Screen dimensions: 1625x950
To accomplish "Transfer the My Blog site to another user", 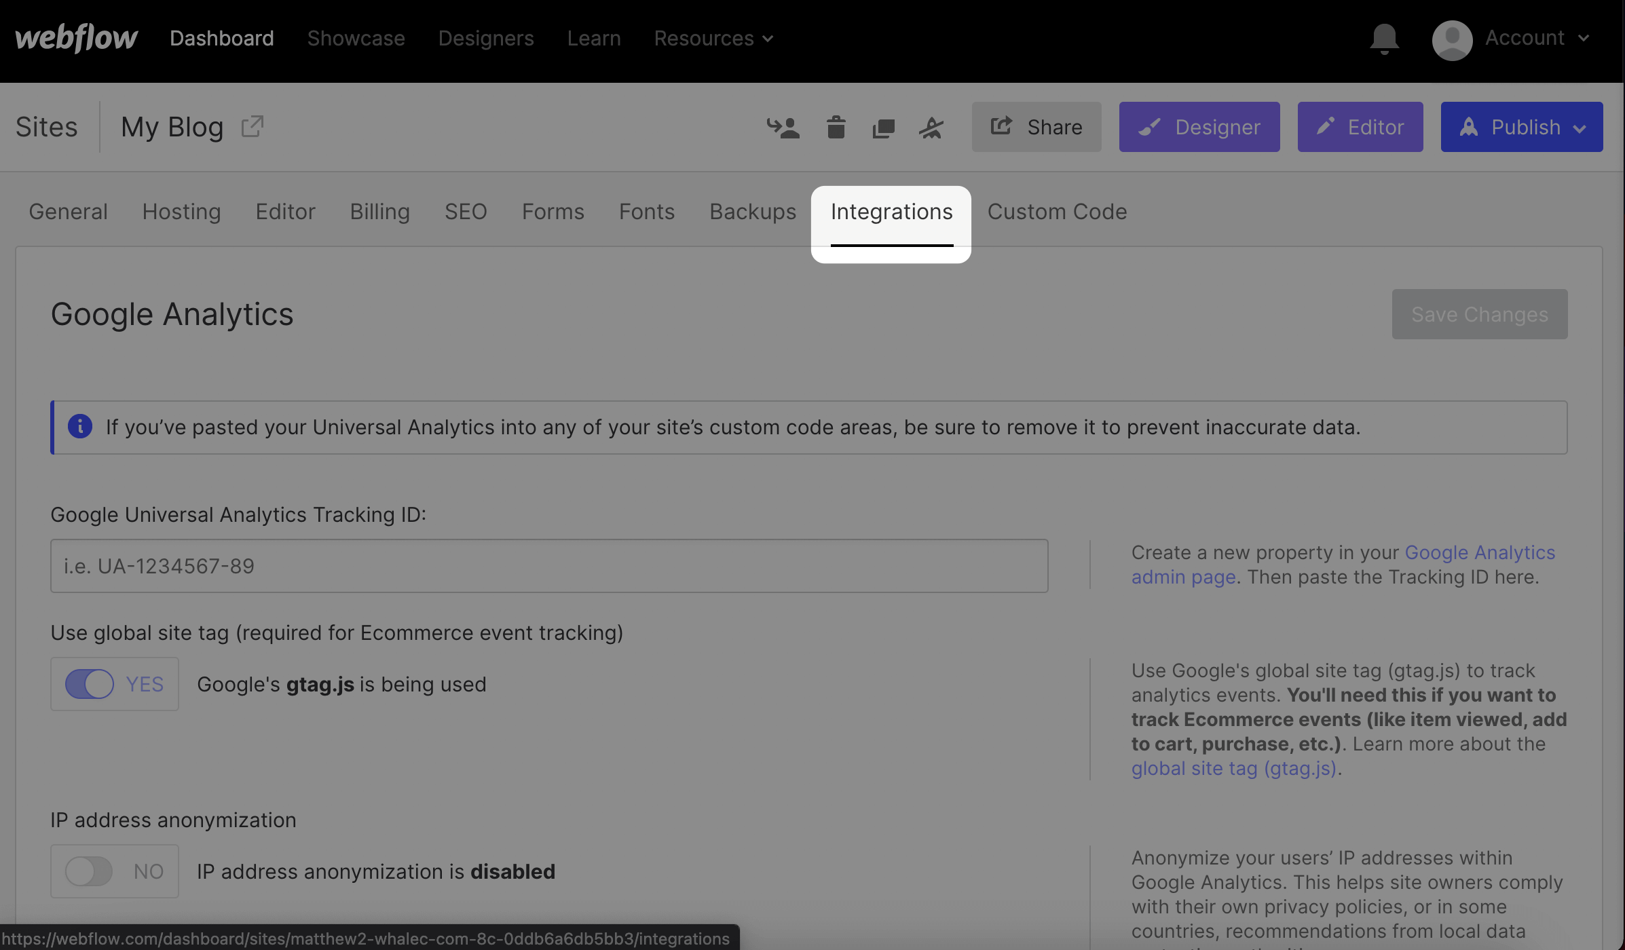I will (x=784, y=127).
